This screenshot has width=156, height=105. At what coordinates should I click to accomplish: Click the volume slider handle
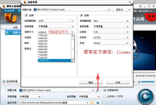[153, 82]
